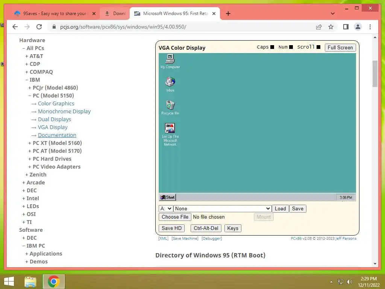
Task: Click the Load button
Action: [280, 208]
